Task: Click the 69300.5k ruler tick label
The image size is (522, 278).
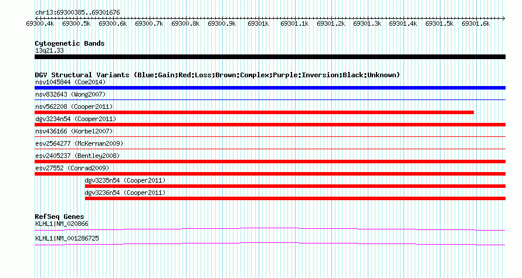Action: [77, 24]
